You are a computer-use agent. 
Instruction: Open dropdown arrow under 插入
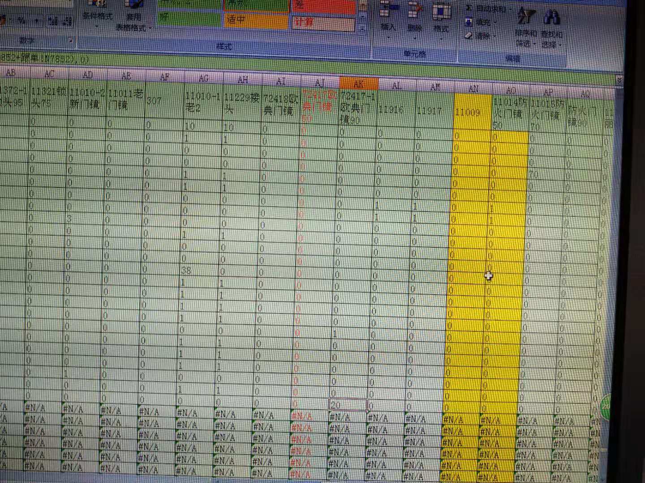click(x=388, y=37)
